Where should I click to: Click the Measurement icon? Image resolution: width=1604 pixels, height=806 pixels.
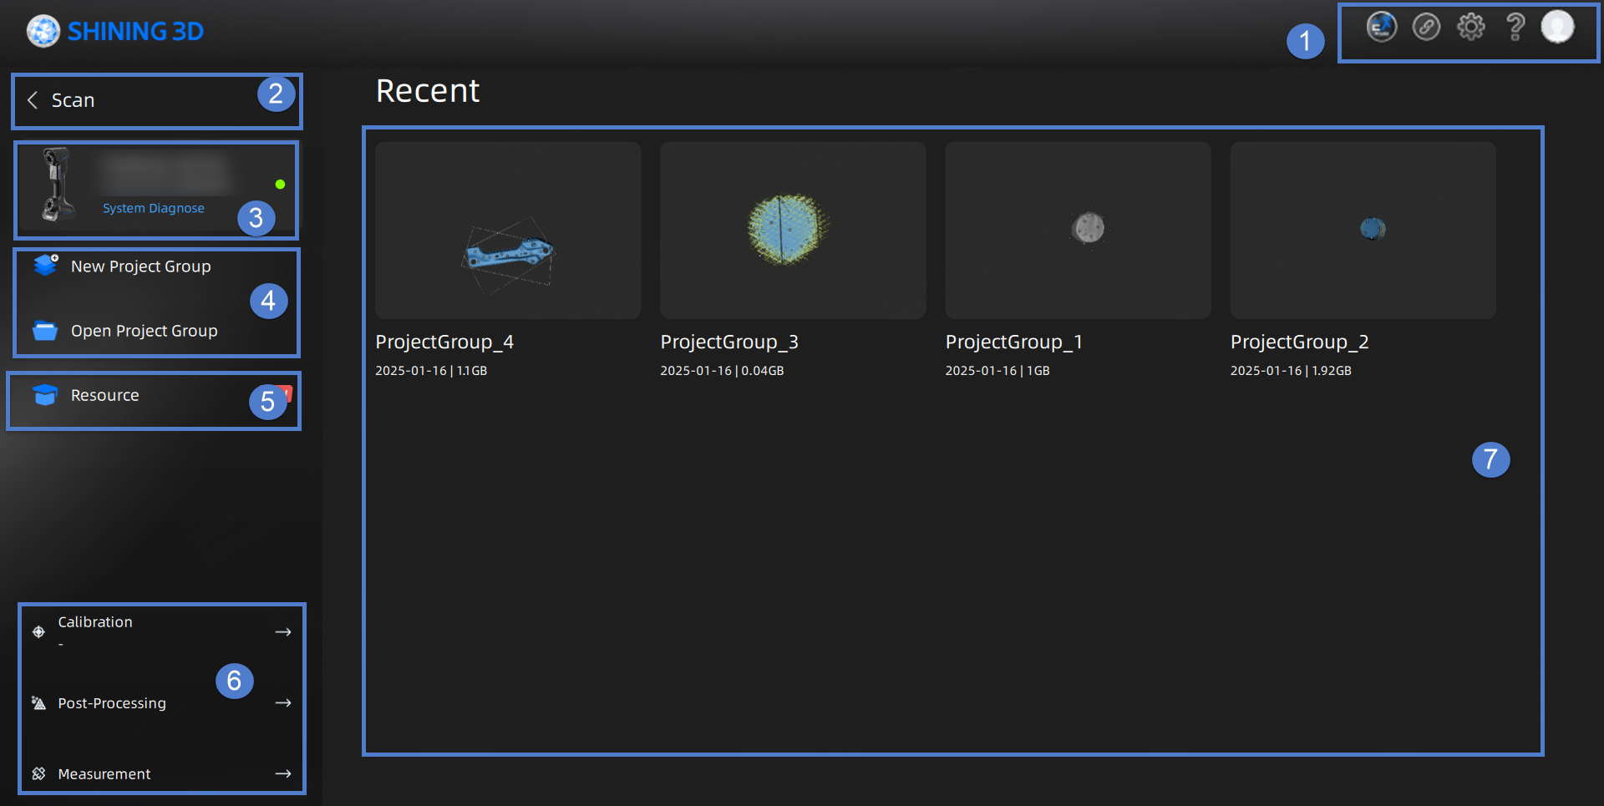38,774
